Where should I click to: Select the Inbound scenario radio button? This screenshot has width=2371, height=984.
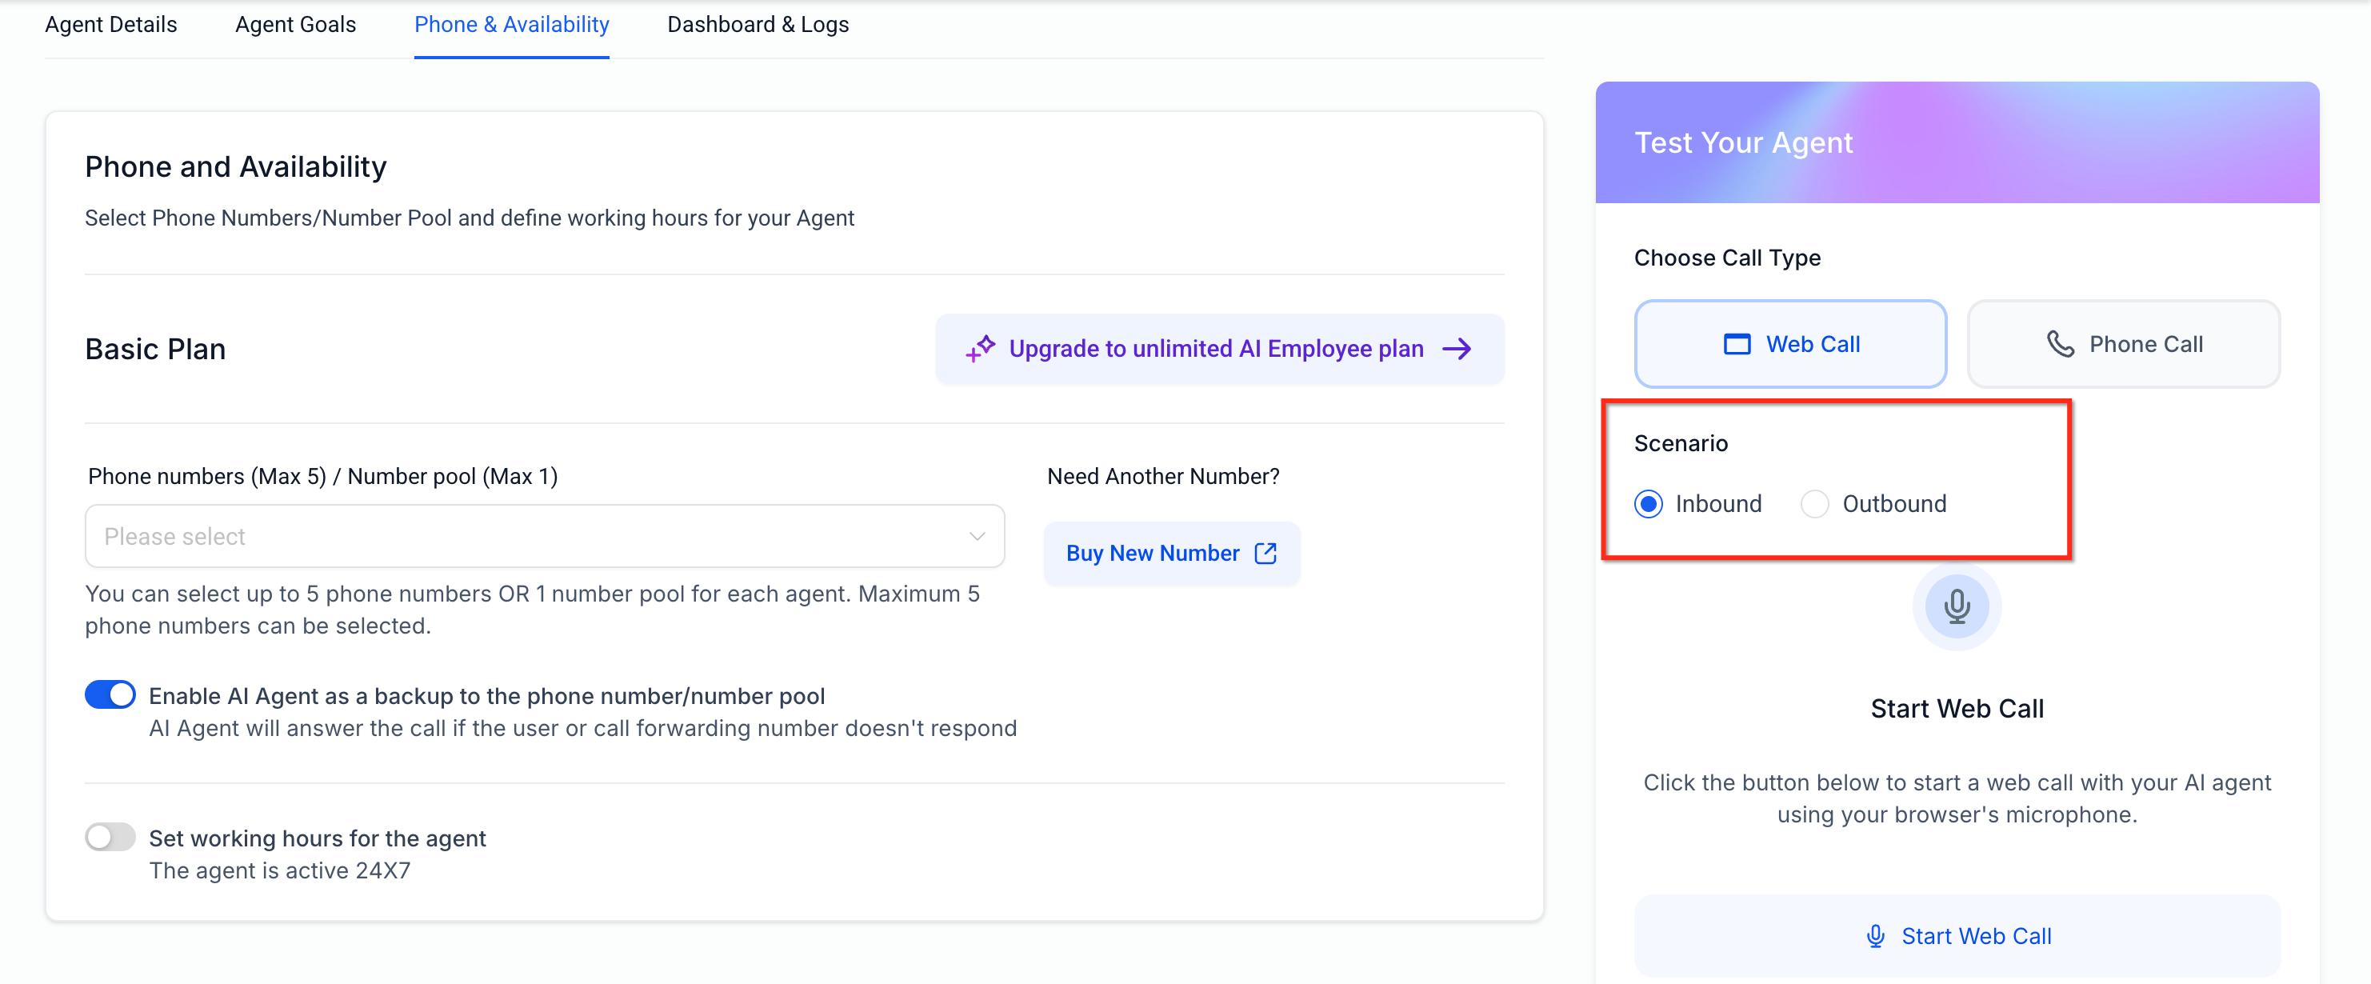click(x=1649, y=503)
